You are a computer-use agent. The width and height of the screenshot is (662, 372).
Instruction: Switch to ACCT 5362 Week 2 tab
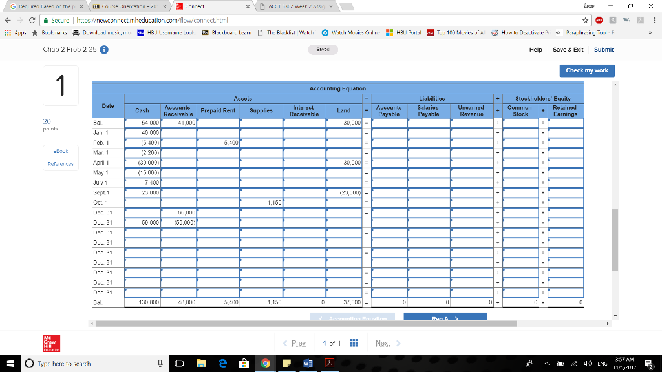tap(296, 6)
